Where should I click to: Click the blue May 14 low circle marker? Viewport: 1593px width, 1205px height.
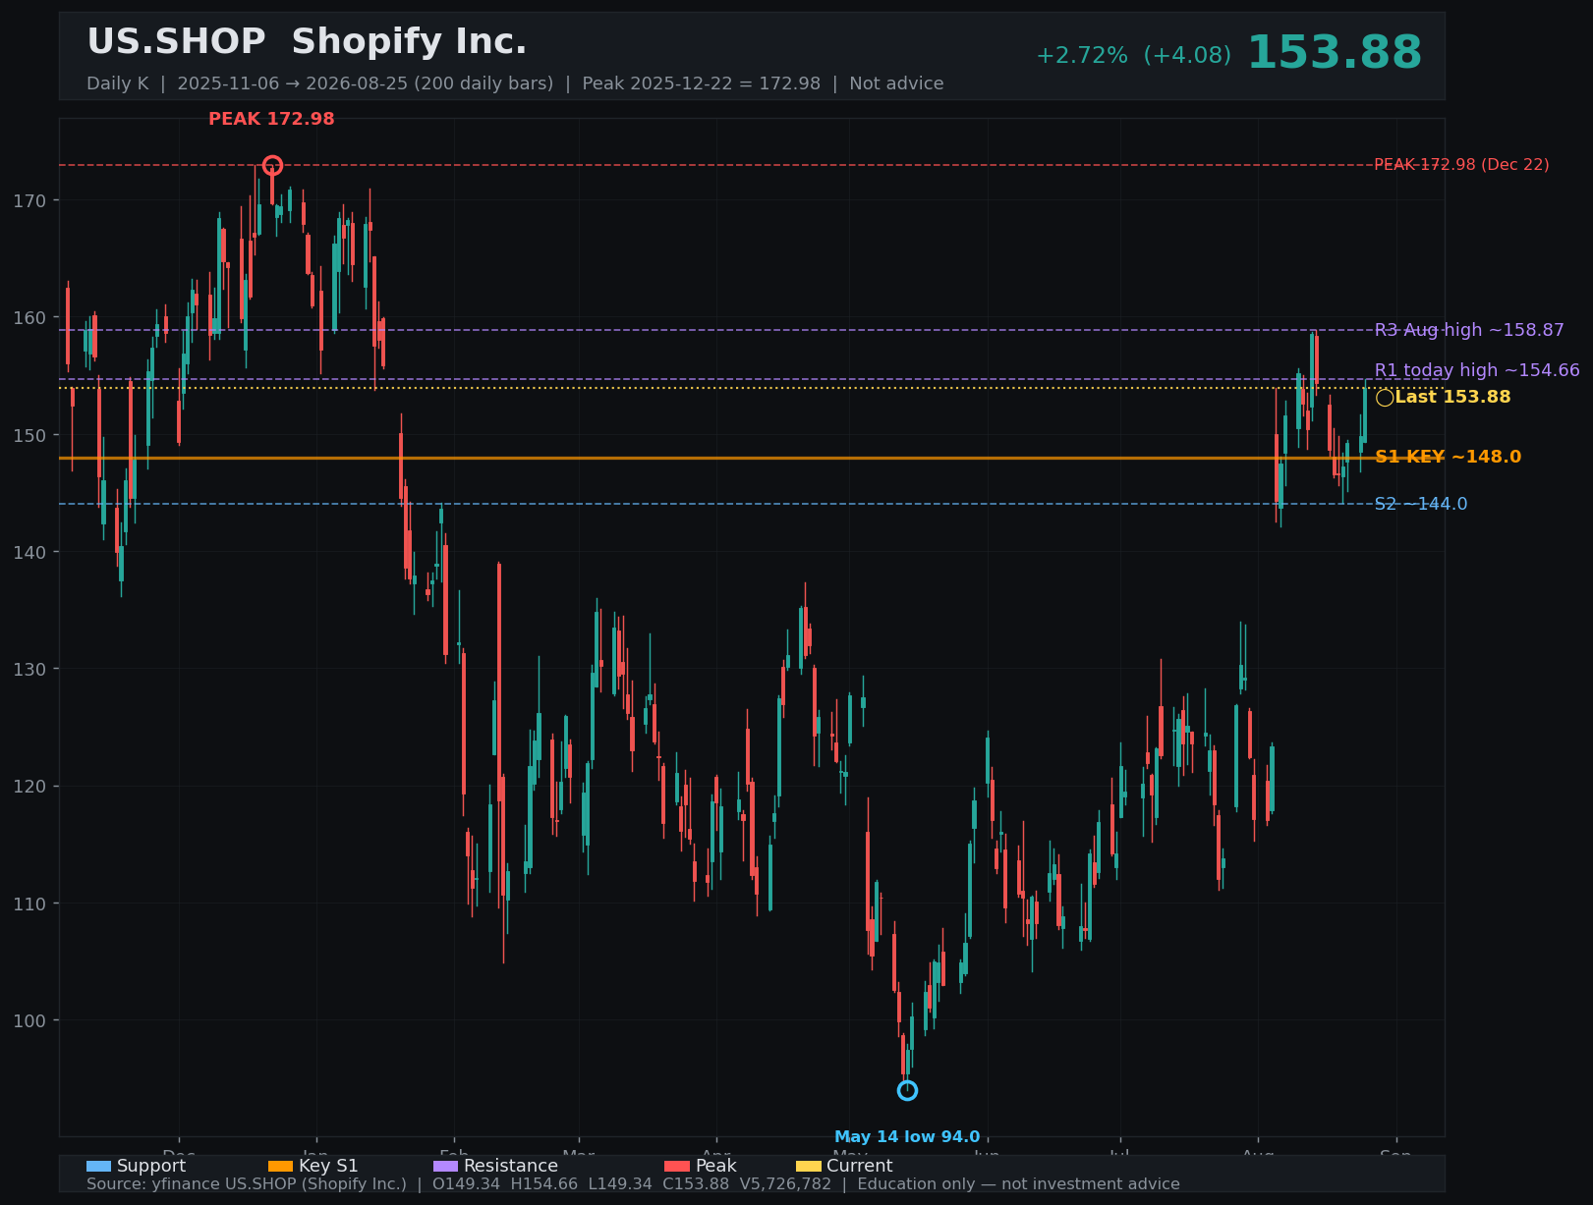[x=907, y=1090]
